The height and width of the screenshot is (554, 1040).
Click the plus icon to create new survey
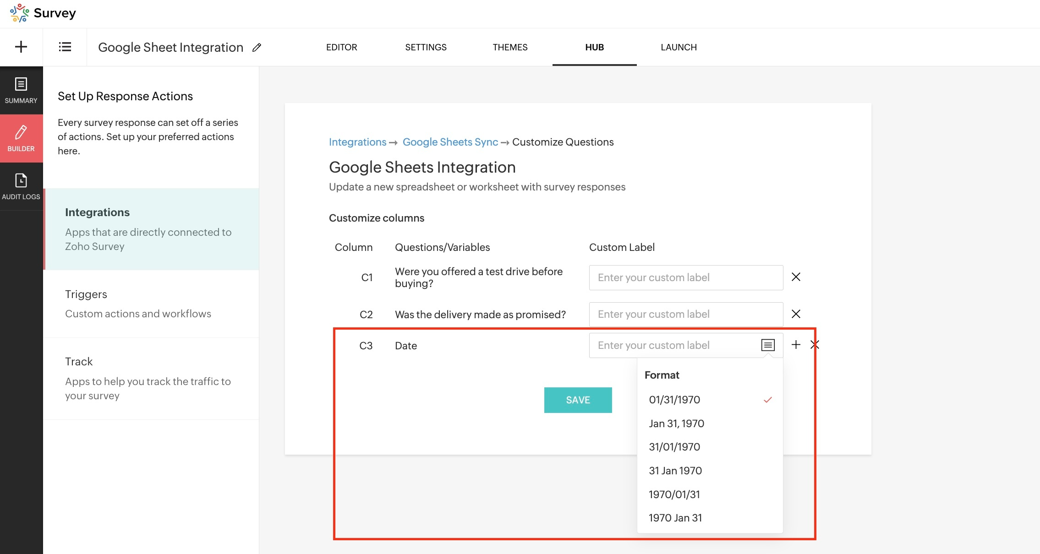point(21,47)
